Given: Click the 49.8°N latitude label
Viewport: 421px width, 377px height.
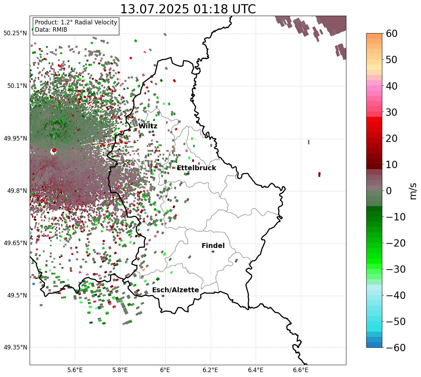Looking at the screenshot, I should pos(17,191).
